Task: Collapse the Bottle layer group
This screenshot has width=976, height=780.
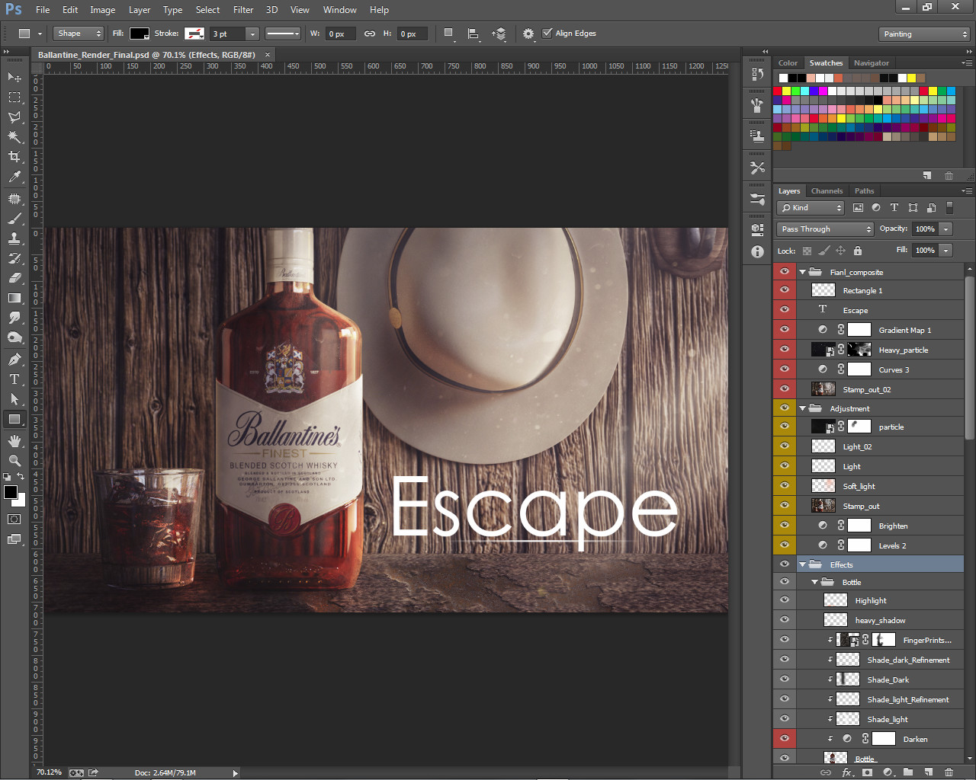Action: click(814, 582)
